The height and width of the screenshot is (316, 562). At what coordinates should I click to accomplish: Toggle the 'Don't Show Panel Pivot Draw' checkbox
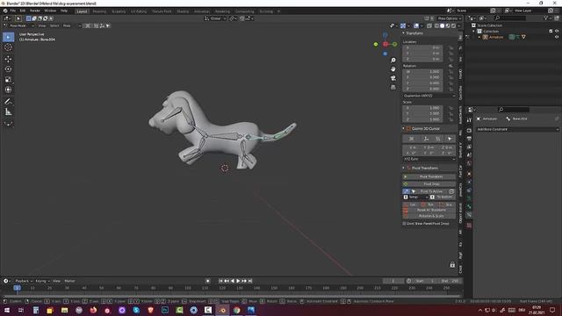coord(404,223)
